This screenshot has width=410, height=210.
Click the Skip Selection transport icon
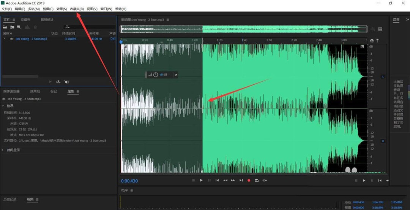tap(265, 180)
